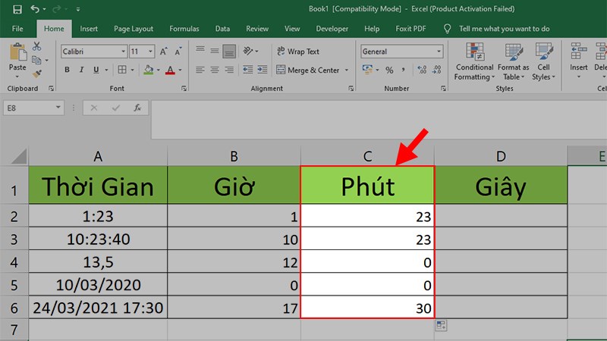This screenshot has width=607, height=341.
Task: Toggle Underline formatting
Action: click(x=96, y=70)
